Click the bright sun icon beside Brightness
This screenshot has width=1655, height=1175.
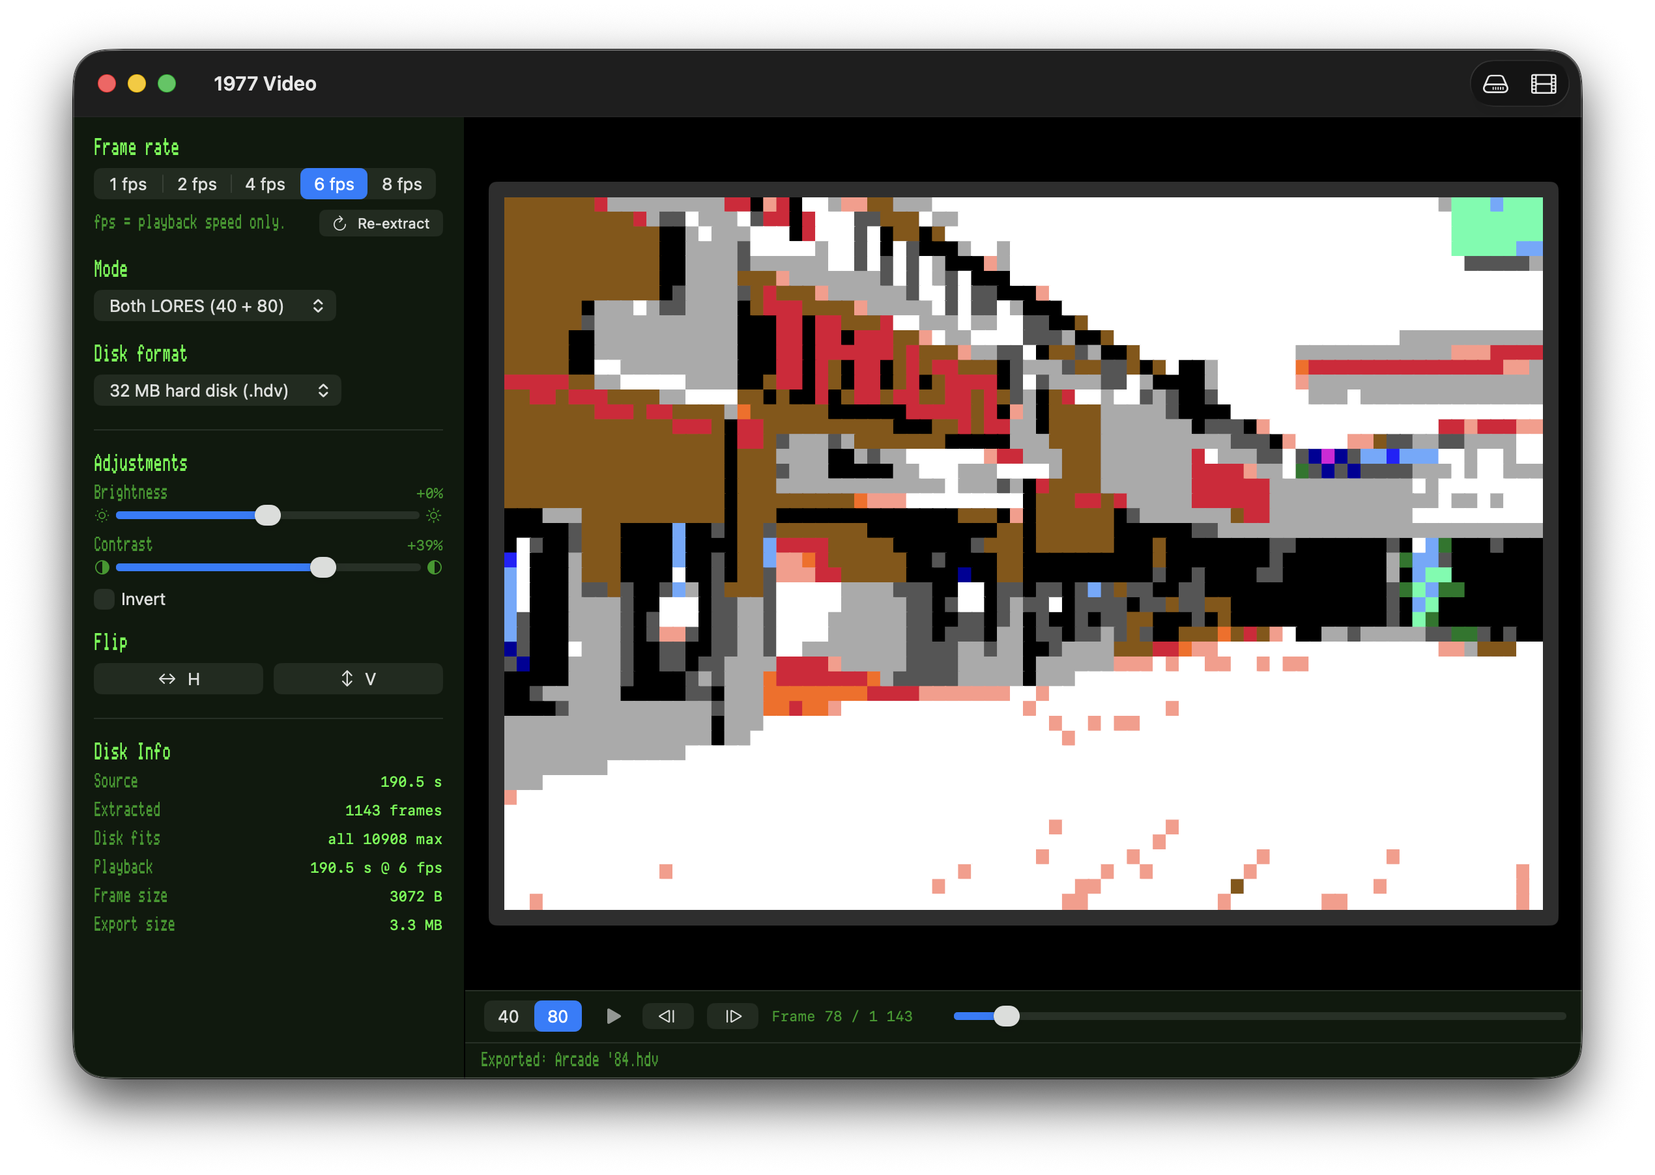[x=433, y=515]
